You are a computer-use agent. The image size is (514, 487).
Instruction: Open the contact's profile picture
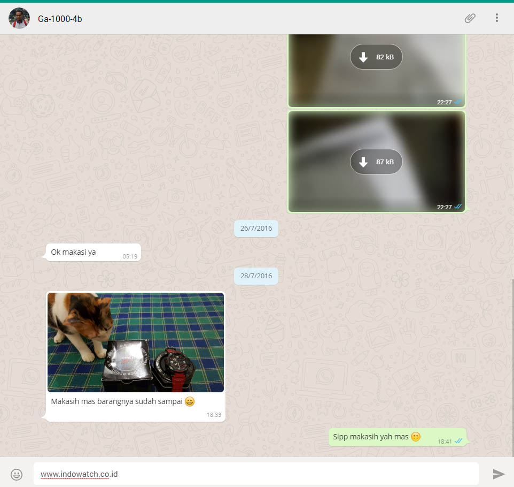click(19, 18)
